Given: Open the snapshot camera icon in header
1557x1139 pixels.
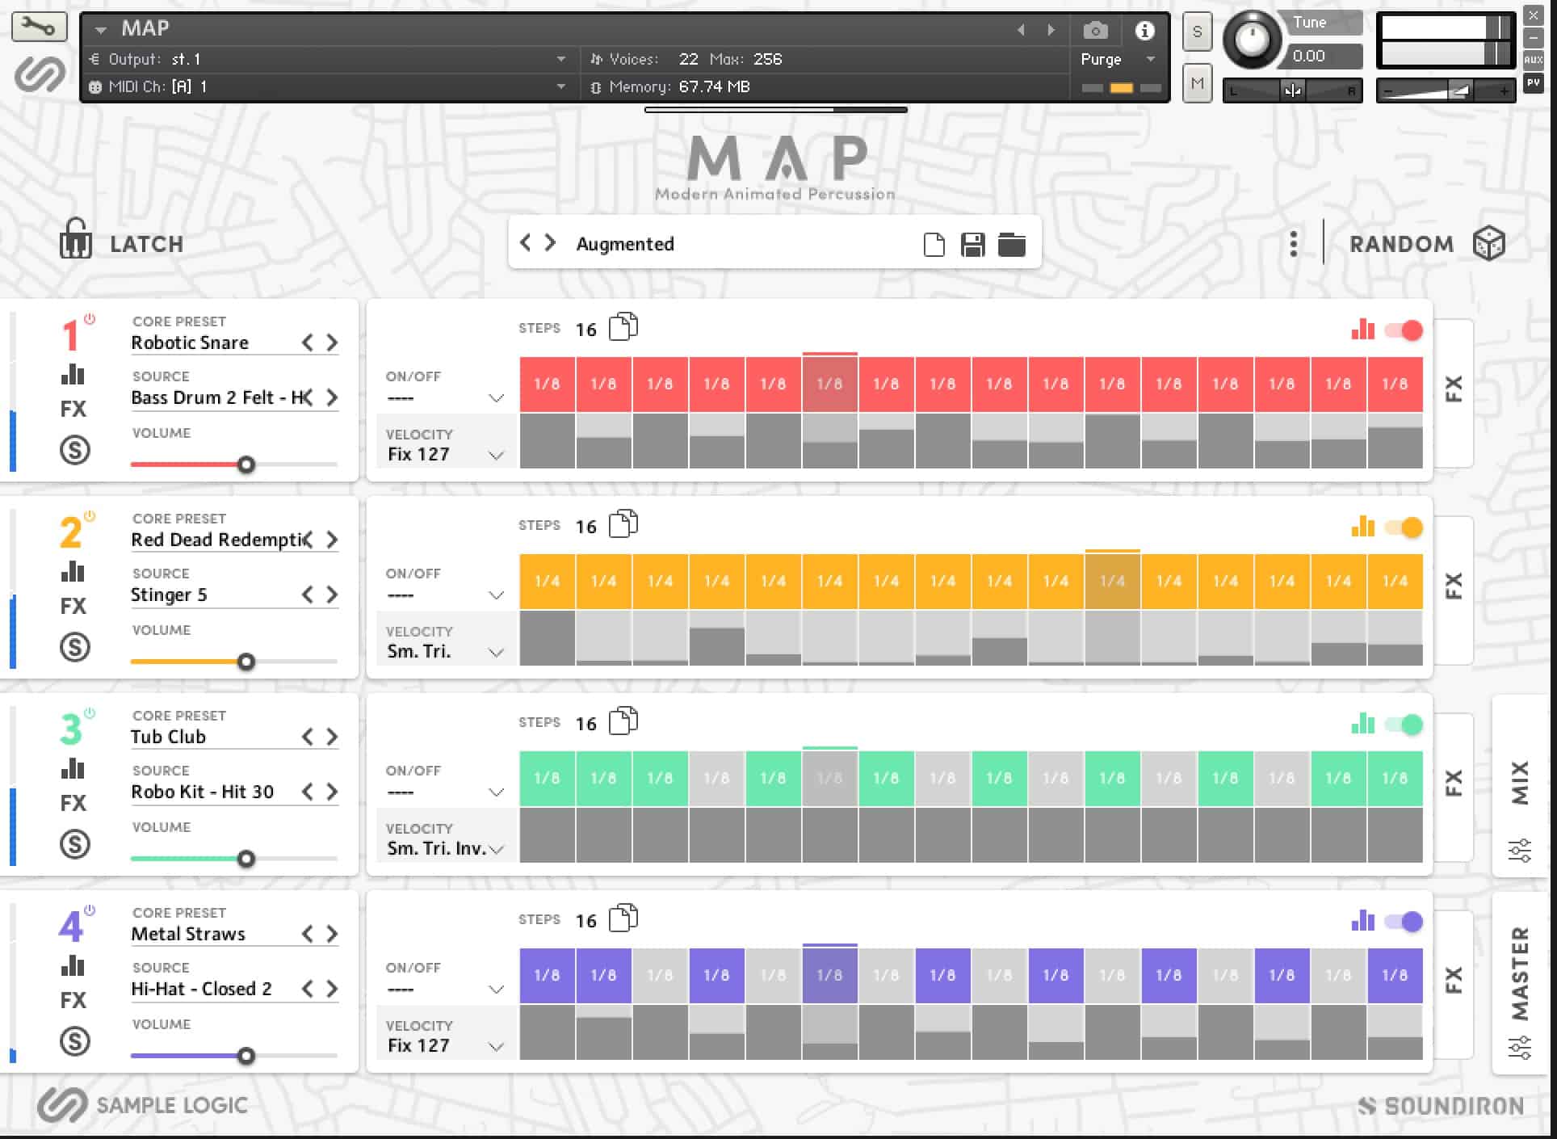Looking at the screenshot, I should pyautogui.click(x=1095, y=31).
